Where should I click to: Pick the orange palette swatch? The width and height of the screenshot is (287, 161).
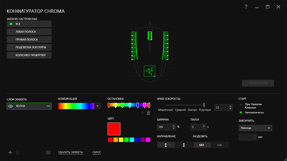pos(116,140)
